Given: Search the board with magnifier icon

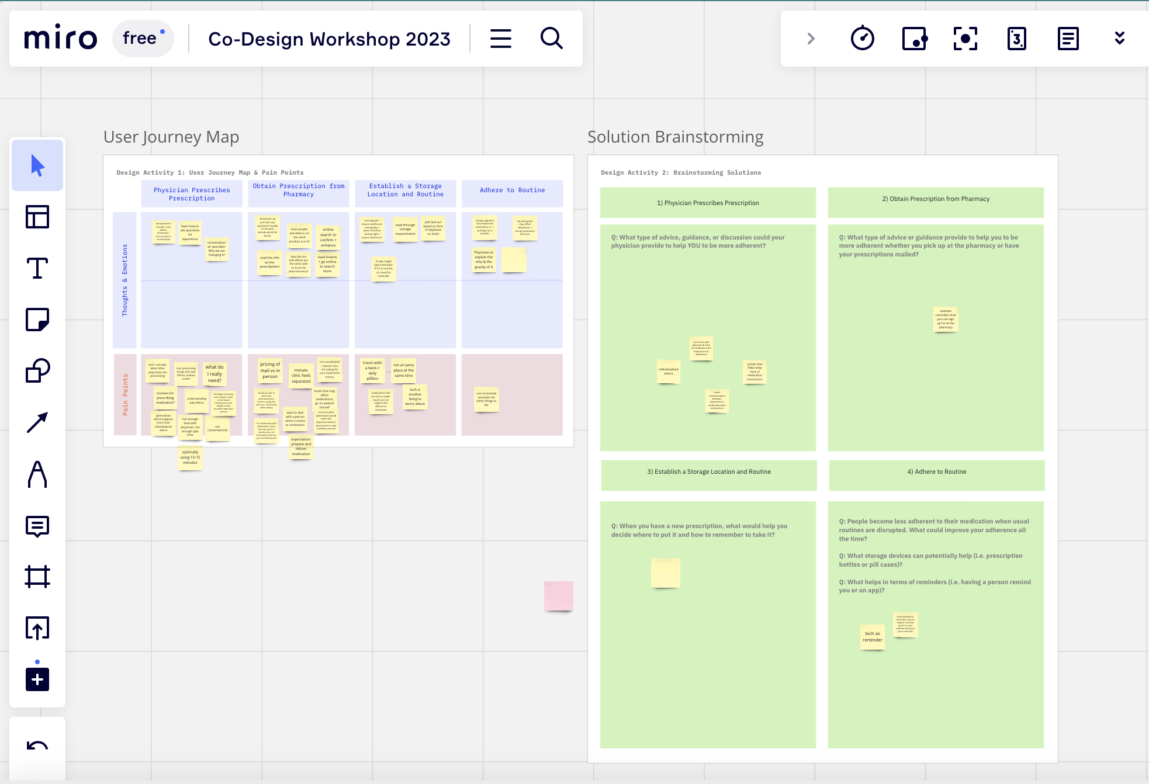Looking at the screenshot, I should point(551,39).
